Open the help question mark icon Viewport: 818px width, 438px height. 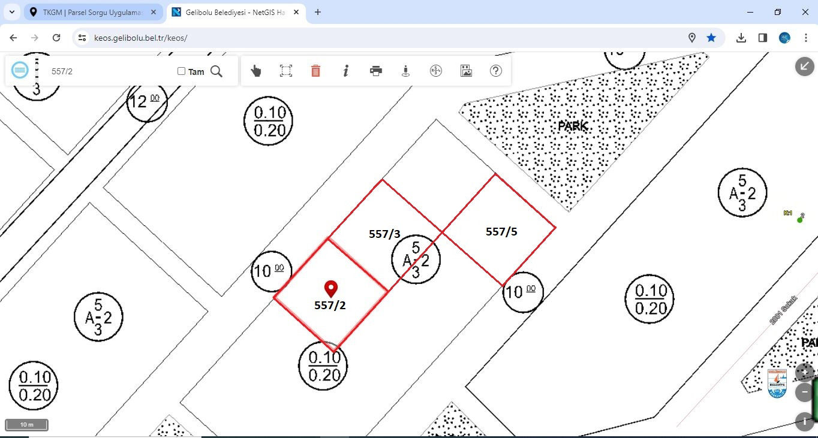[495, 71]
